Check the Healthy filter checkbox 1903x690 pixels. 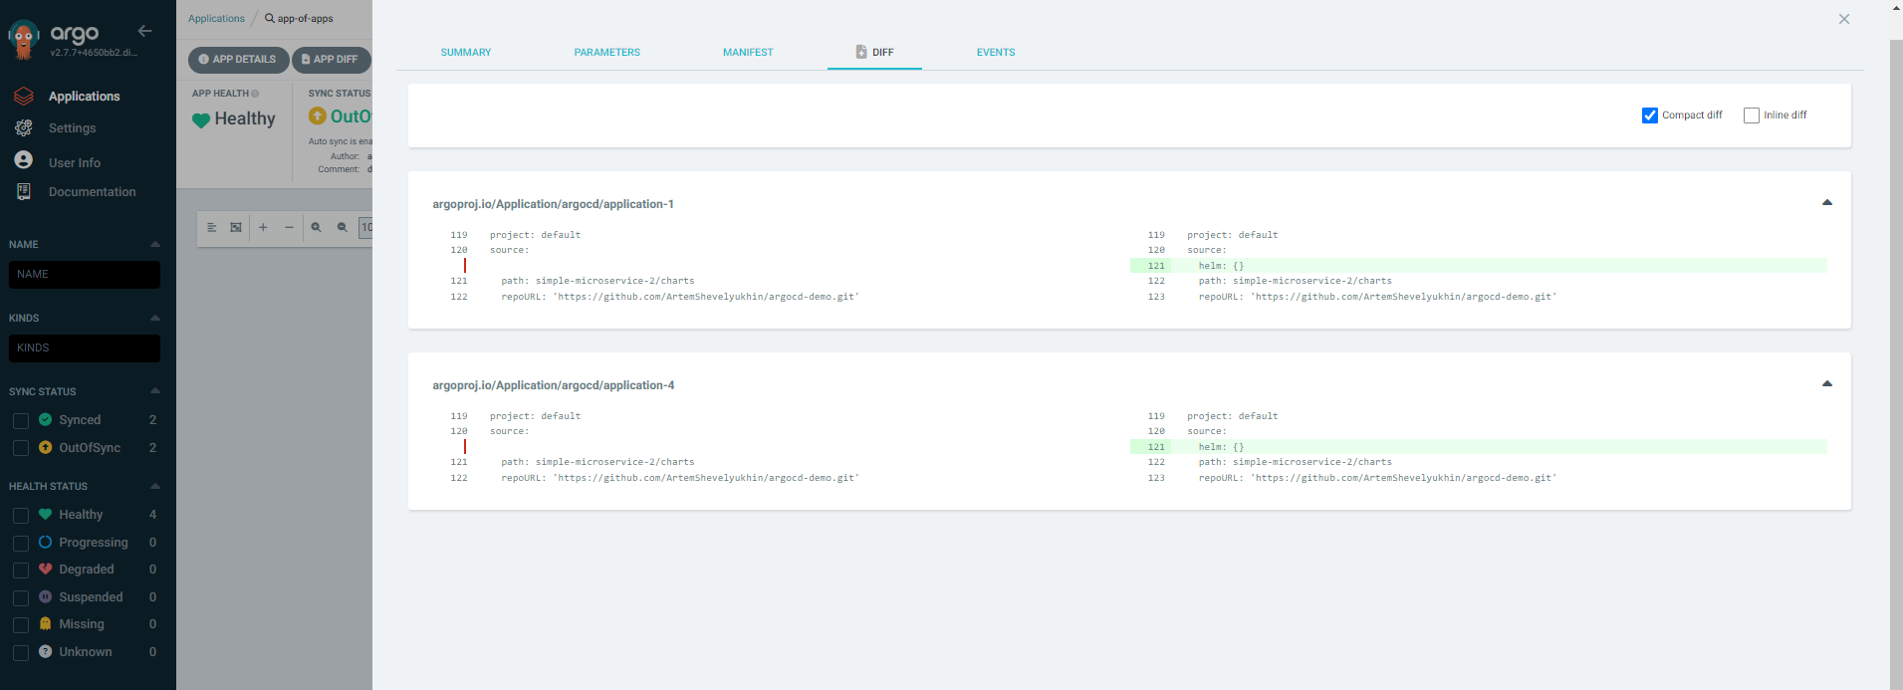(21, 516)
